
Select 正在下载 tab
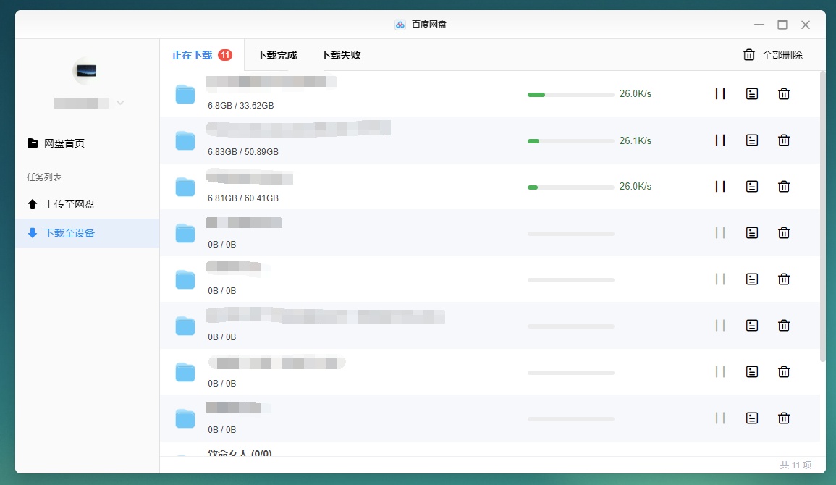tap(193, 55)
